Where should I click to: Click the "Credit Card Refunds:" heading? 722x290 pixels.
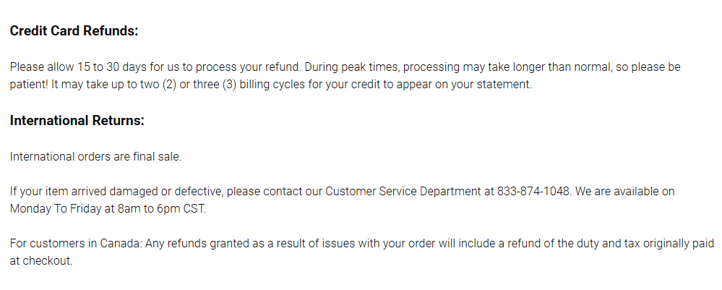[74, 31]
